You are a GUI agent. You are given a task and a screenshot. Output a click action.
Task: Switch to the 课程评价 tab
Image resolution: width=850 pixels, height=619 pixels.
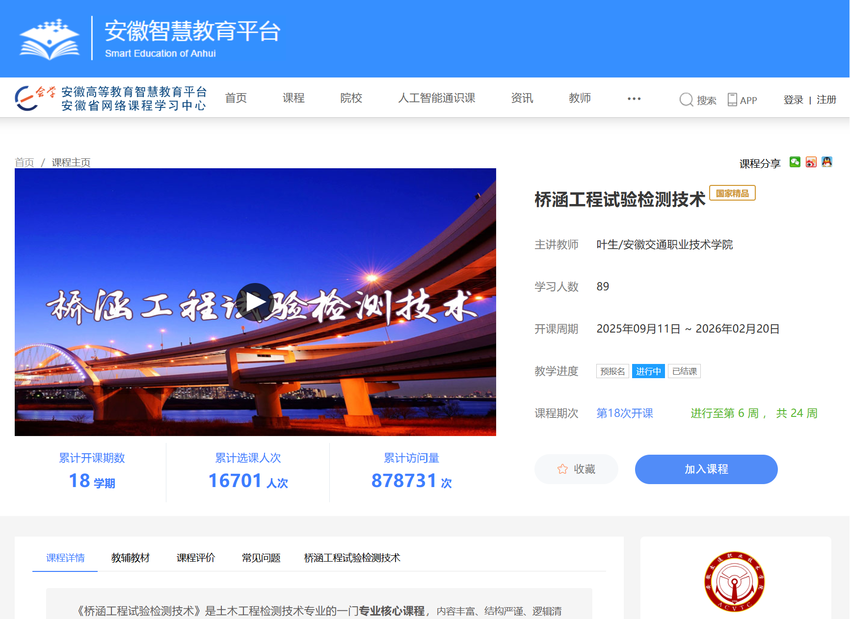(x=195, y=558)
